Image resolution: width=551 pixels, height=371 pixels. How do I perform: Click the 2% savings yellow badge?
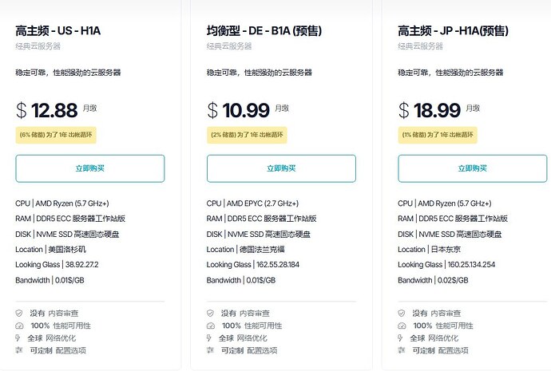coord(247,135)
